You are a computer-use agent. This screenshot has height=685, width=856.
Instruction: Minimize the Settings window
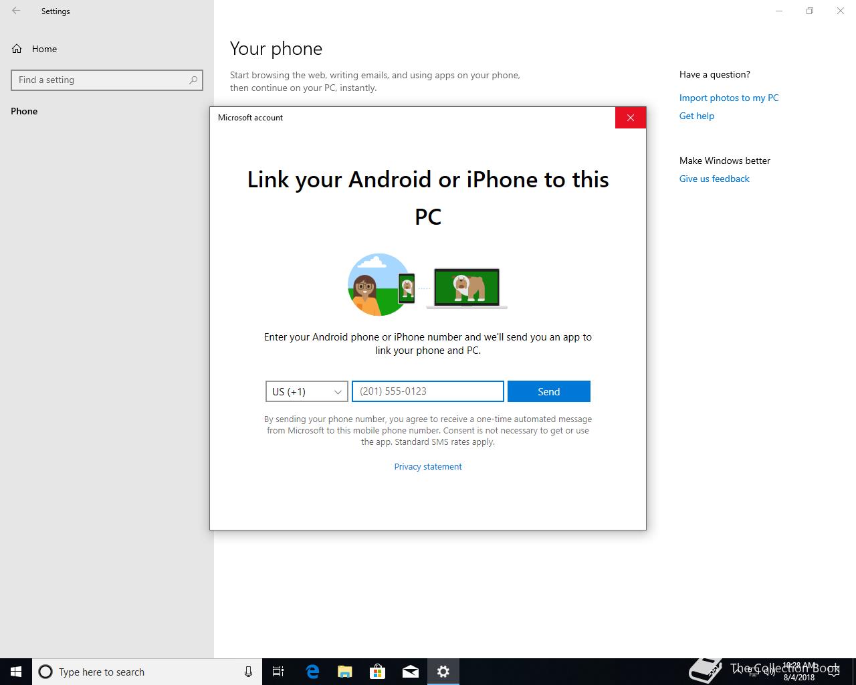(x=779, y=11)
